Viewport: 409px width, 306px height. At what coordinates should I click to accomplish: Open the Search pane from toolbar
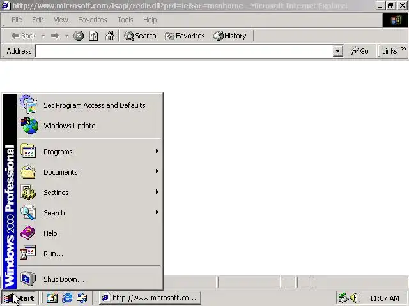[140, 36]
